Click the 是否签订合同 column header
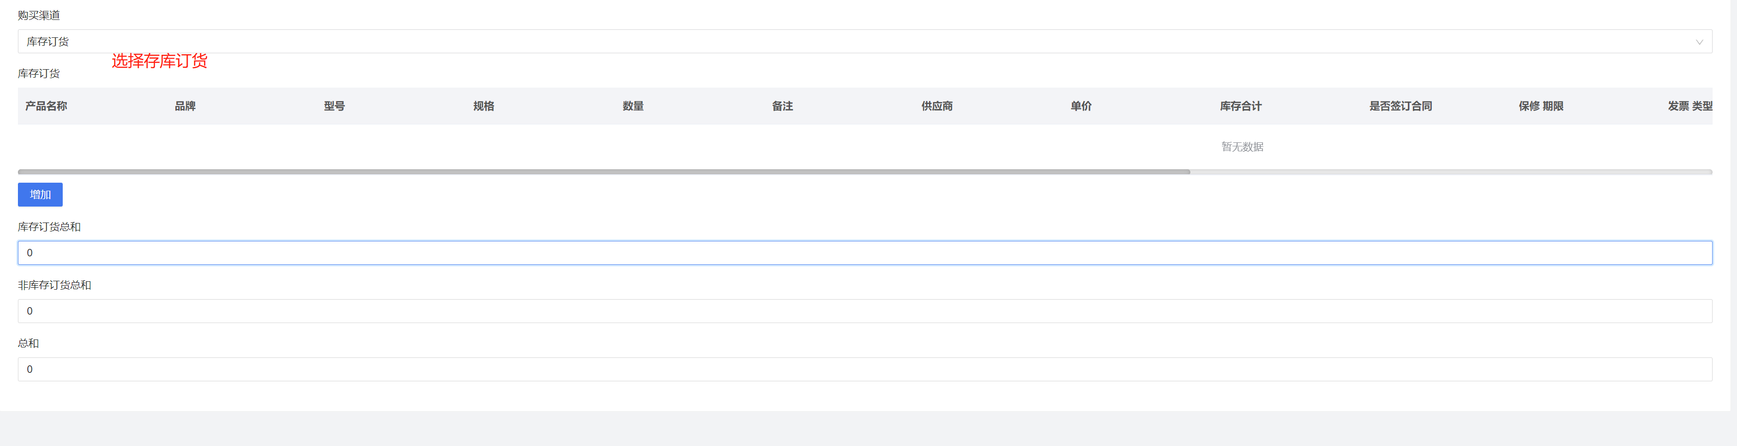Viewport: 1737px width, 446px height. point(1400,106)
